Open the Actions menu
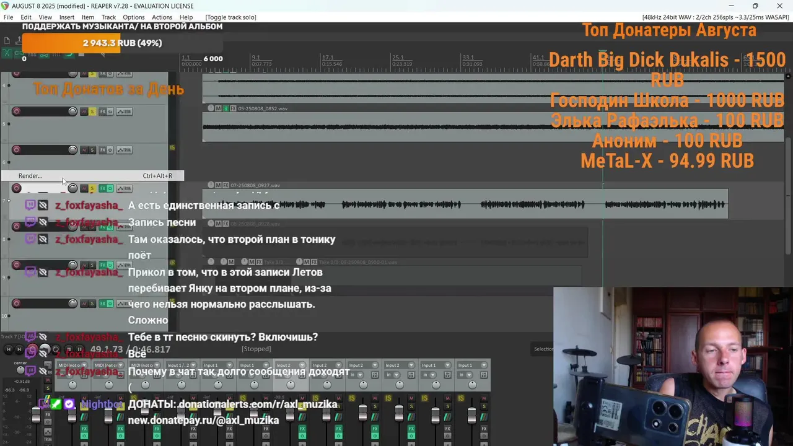793x446 pixels. (x=162, y=17)
